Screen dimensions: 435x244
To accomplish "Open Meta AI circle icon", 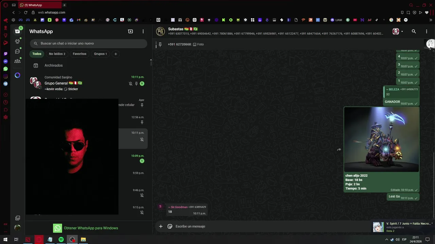I will click(x=17, y=75).
